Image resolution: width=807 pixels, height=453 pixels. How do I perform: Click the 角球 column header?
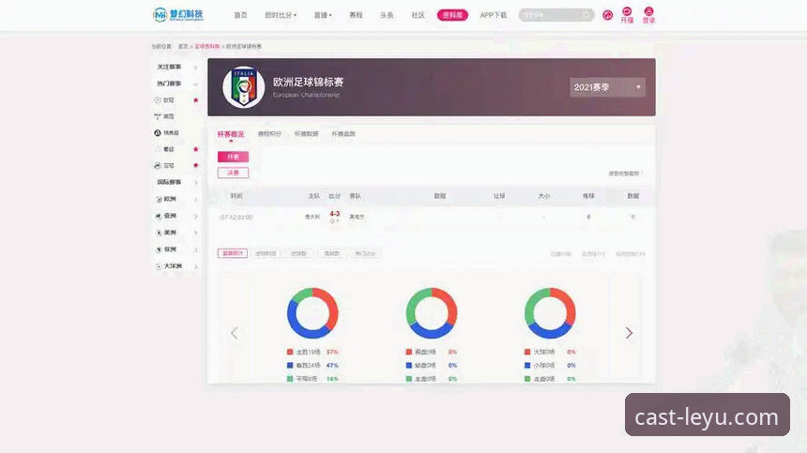pyautogui.click(x=588, y=196)
